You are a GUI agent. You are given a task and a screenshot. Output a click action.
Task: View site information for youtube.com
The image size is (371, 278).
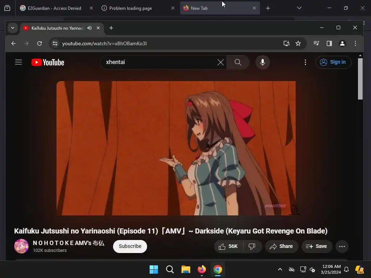pyautogui.click(x=55, y=43)
